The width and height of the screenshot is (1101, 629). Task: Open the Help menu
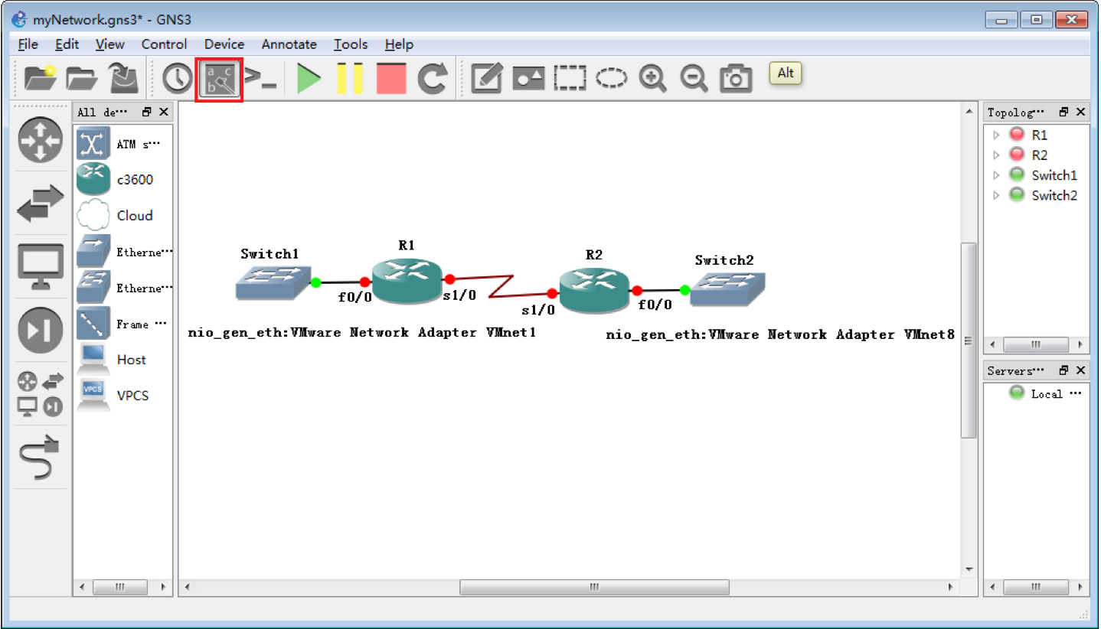tap(399, 44)
